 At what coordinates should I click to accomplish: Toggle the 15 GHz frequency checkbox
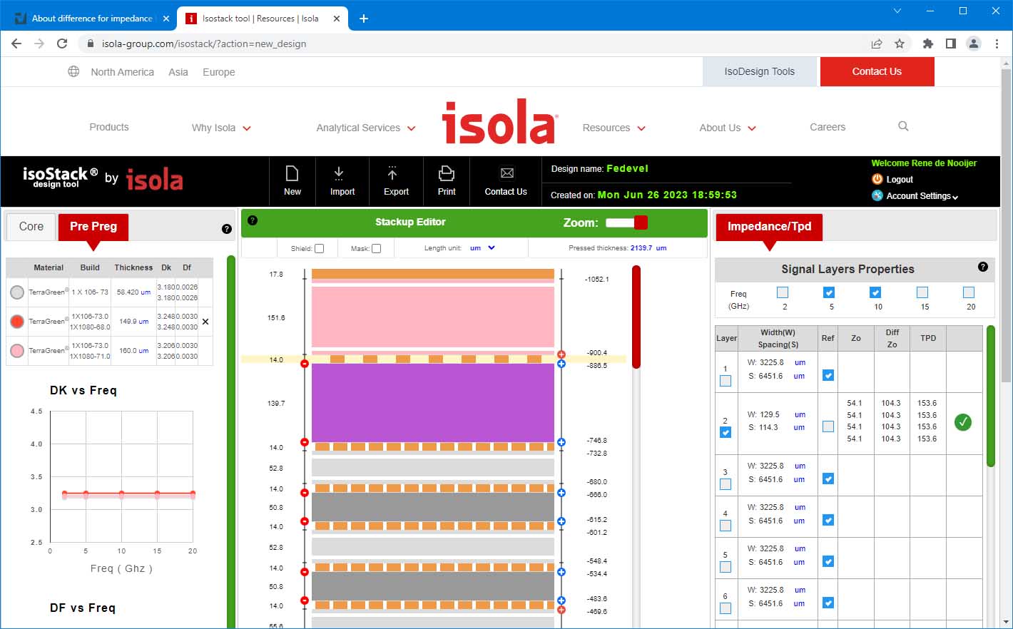[922, 292]
